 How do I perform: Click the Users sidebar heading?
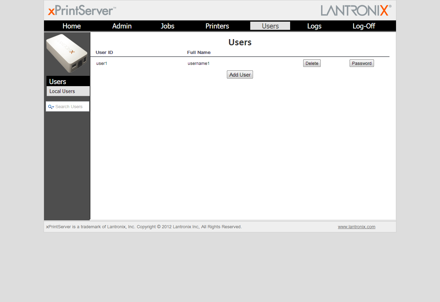[x=68, y=81]
